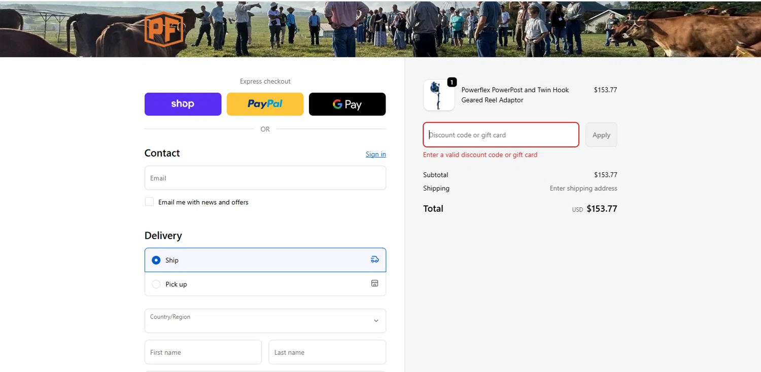This screenshot has height=372, width=761.
Task: Click the Country/Region dropdown chevron
Action: point(376,321)
